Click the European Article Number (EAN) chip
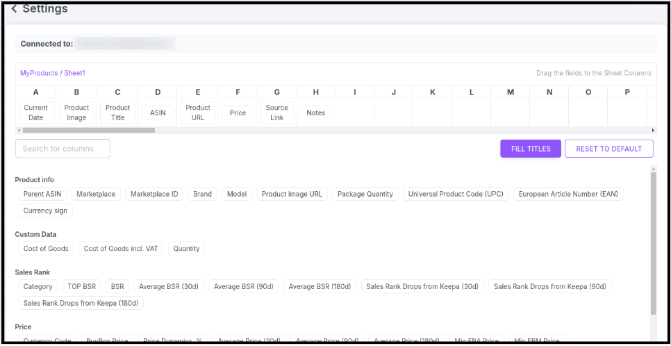 pyautogui.click(x=568, y=194)
